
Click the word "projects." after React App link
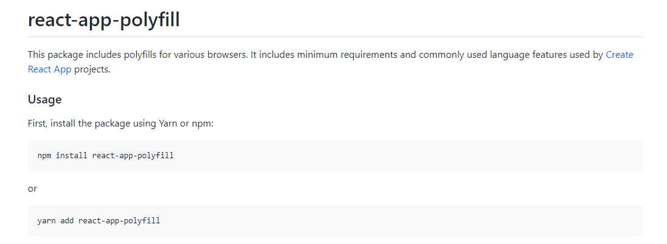[x=92, y=69]
